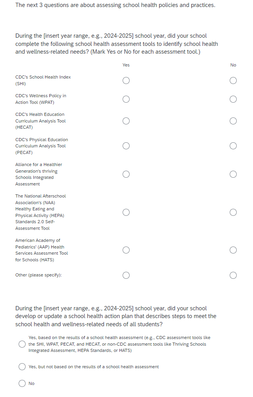The image size is (253, 397).
Task: Choose Yes, based on school health assessment results
Action: point(23,344)
